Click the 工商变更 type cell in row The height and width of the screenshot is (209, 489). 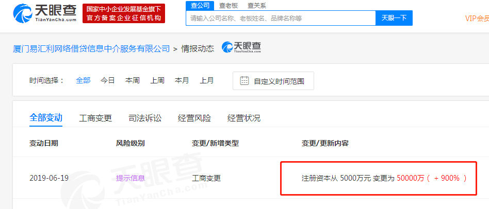(206, 178)
